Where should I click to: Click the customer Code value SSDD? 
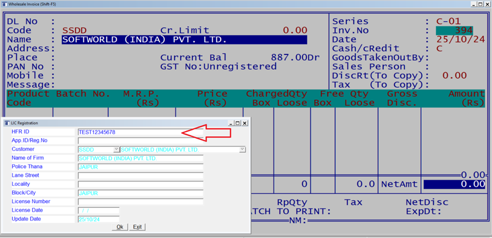(74, 31)
